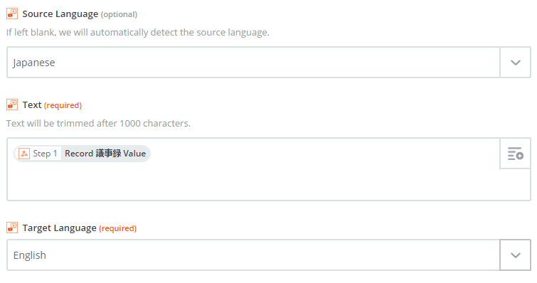Click empty area of the Text input box
The height and width of the screenshot is (283, 537).
pyautogui.click(x=253, y=183)
